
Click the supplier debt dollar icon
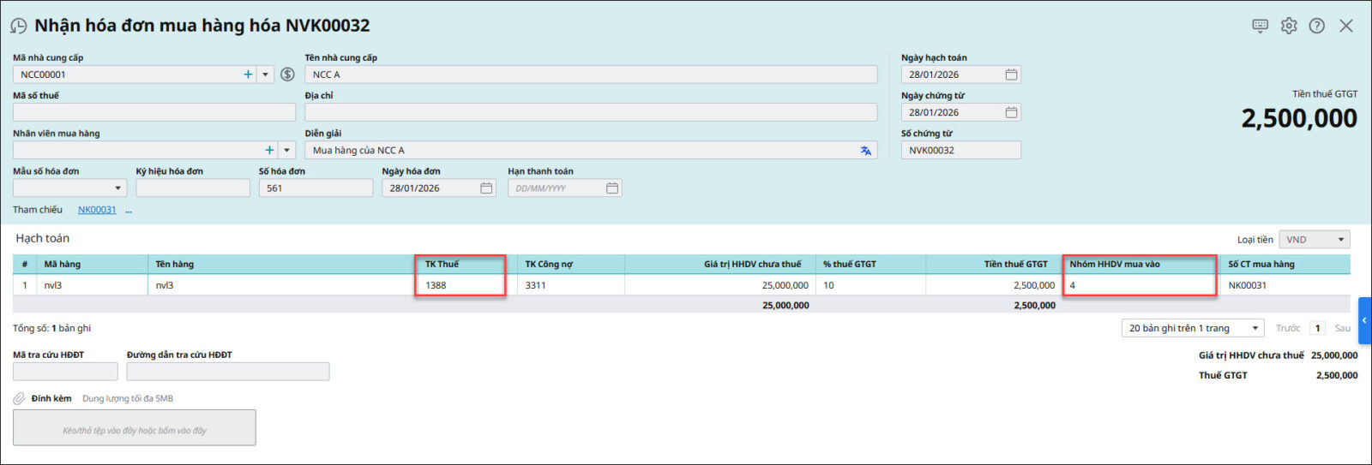(x=287, y=75)
